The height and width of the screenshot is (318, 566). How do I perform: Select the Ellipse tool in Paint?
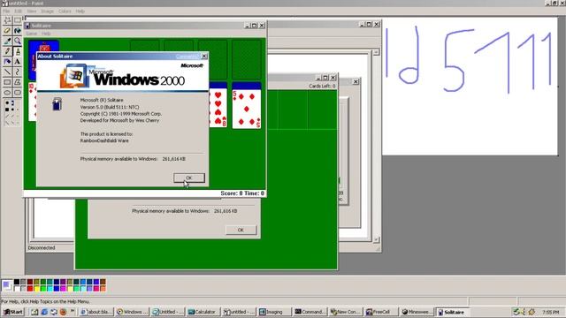(x=7, y=93)
